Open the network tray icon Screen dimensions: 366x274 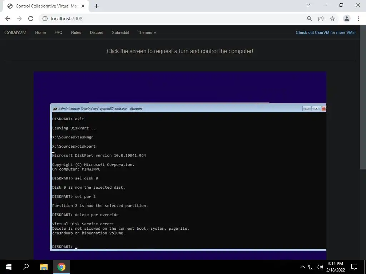[311, 267]
